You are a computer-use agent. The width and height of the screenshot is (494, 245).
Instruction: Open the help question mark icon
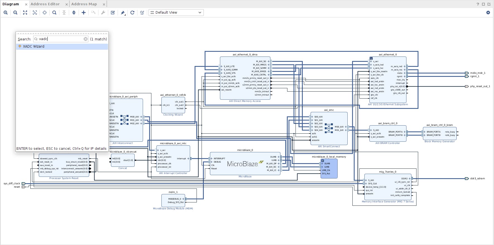coord(478,4)
